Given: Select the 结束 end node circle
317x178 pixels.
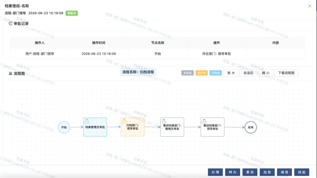Looking at the screenshot, I should point(251,127).
